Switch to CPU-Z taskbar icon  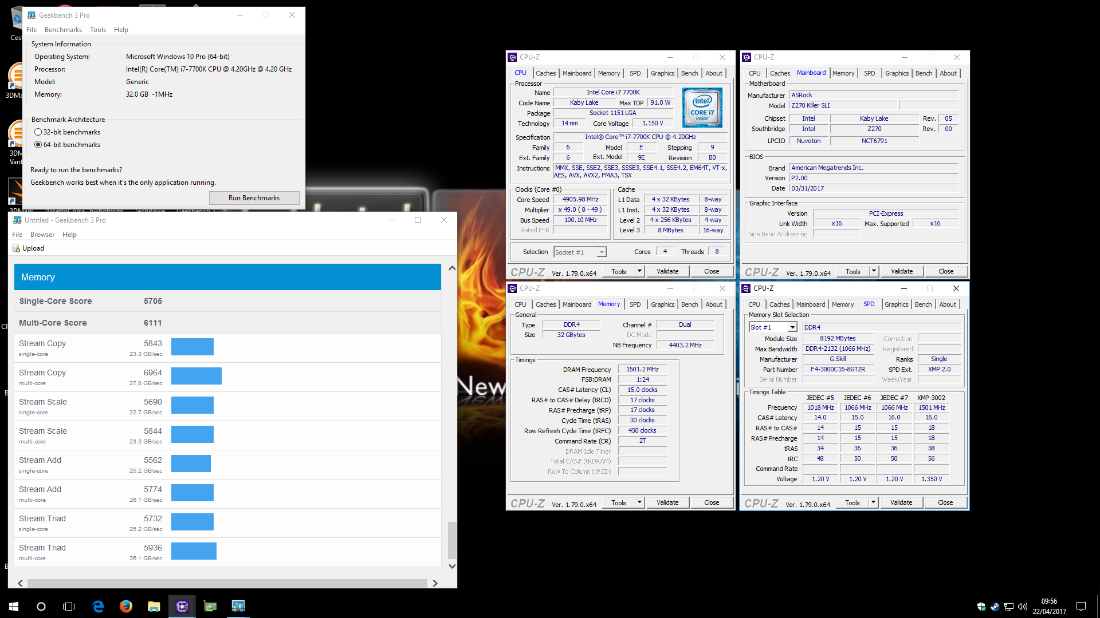tap(182, 606)
